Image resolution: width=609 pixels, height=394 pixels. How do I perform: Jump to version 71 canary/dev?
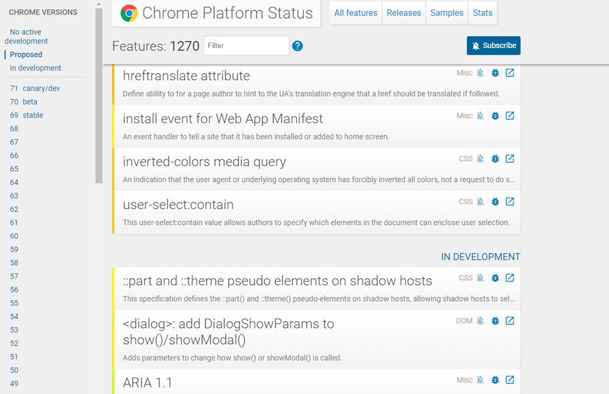pyautogui.click(x=35, y=88)
